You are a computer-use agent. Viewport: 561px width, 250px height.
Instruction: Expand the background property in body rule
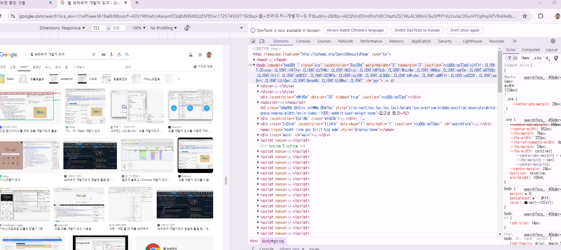click(534, 198)
